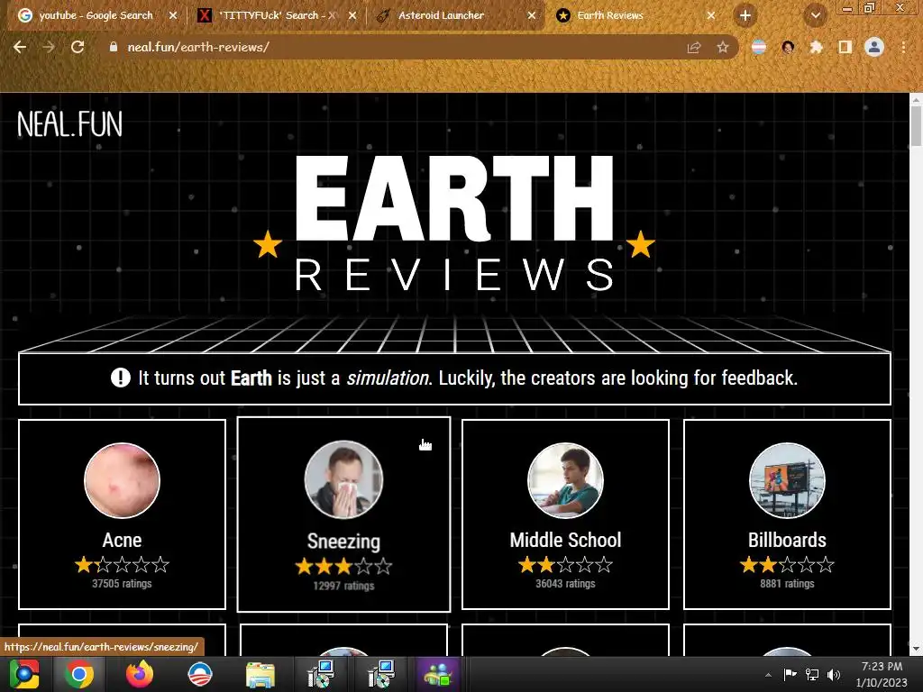Open a new browser tab
Image resolution: width=923 pixels, height=692 pixels.
[x=745, y=15]
